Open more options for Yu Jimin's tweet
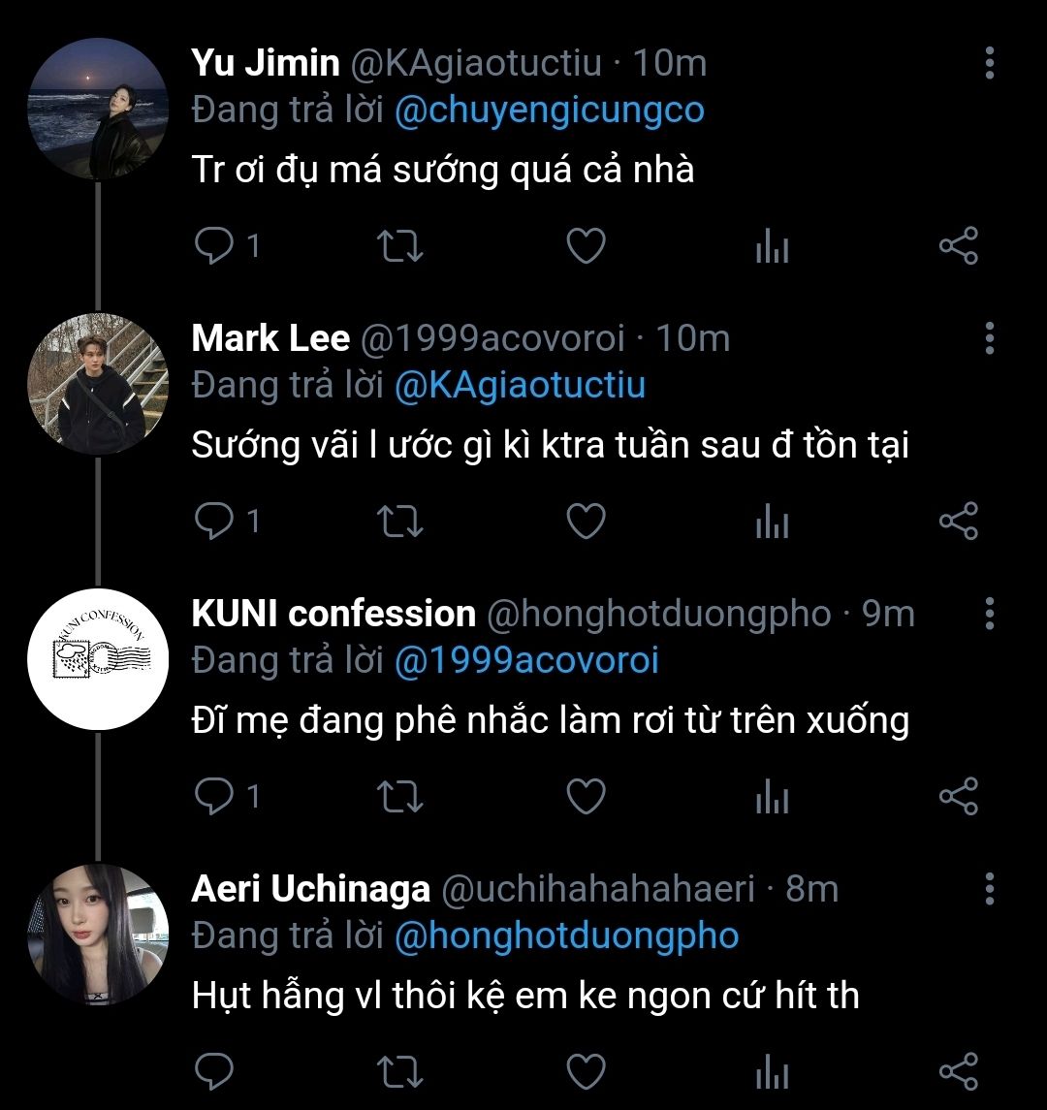 coord(989,63)
